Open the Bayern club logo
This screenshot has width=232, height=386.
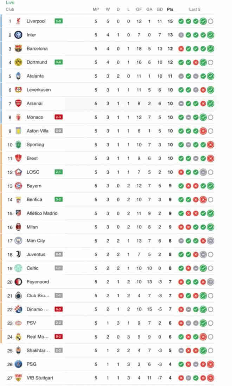(18, 186)
